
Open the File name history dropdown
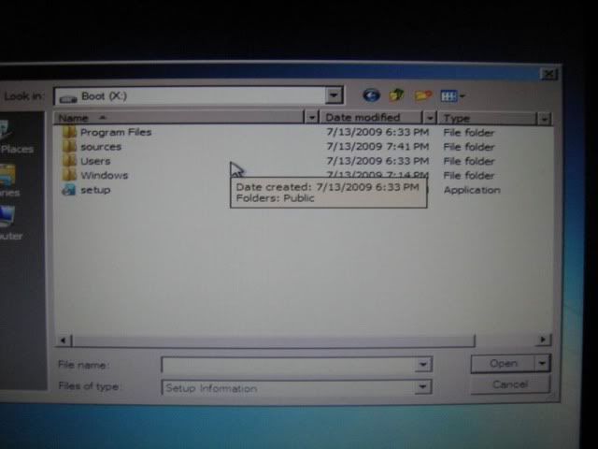423,365
